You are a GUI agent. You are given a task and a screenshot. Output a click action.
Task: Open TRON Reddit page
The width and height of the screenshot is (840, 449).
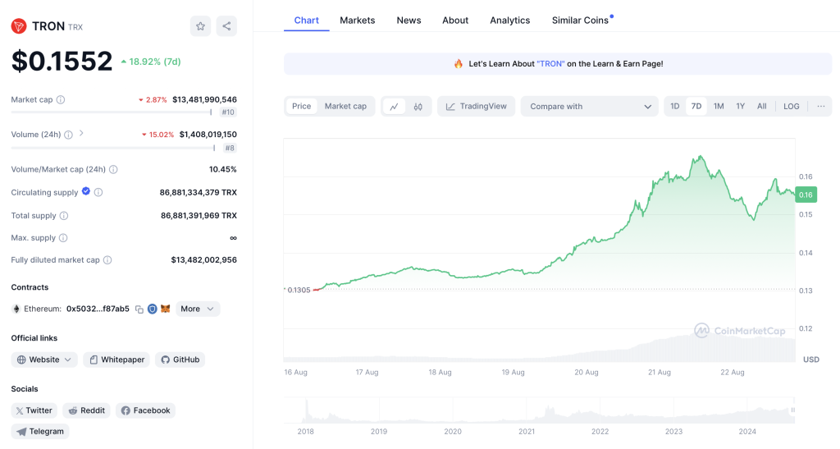click(86, 410)
